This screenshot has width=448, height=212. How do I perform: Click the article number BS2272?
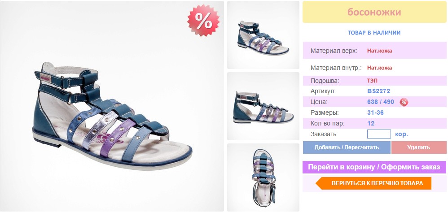click(378, 91)
